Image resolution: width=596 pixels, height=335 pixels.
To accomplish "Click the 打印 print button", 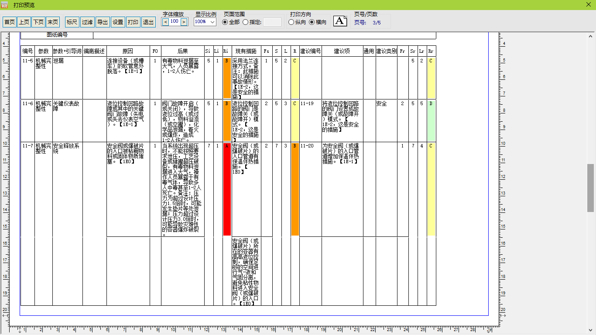I will (x=133, y=22).
